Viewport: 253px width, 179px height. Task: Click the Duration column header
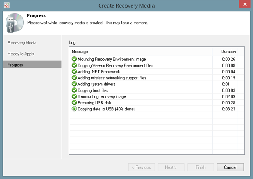(228, 52)
